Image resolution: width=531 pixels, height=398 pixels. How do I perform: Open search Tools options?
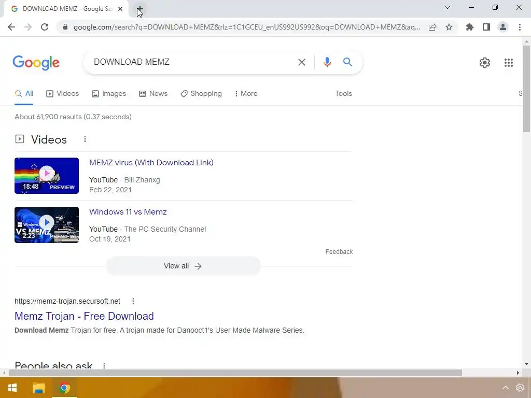(343, 94)
